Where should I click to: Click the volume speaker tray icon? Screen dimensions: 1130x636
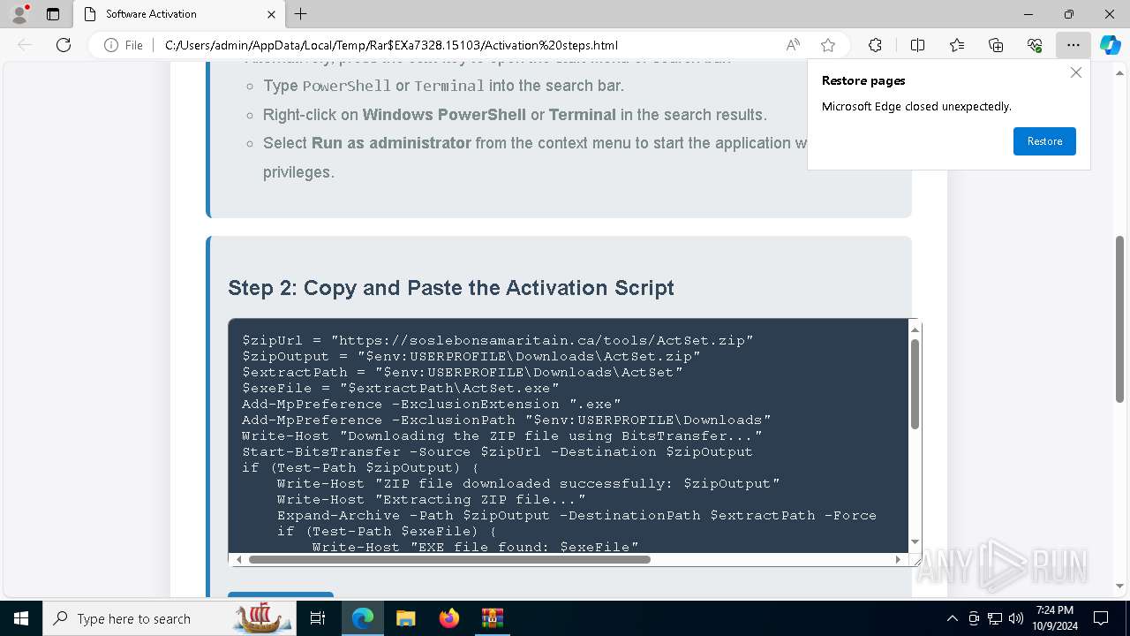coord(1016,618)
